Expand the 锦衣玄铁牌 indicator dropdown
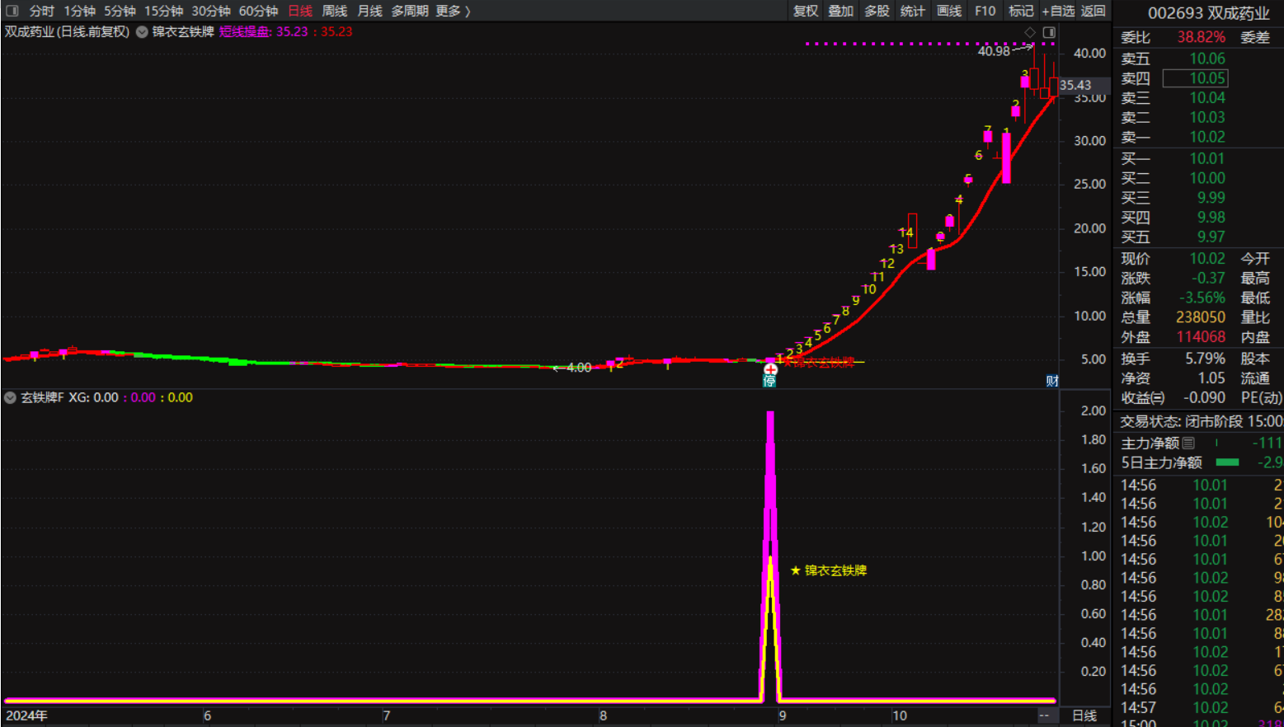The width and height of the screenshot is (1284, 727). coord(142,32)
